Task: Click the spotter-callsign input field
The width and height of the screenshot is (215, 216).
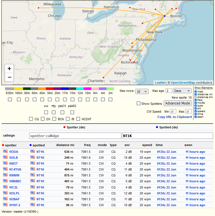Action: point(75,136)
